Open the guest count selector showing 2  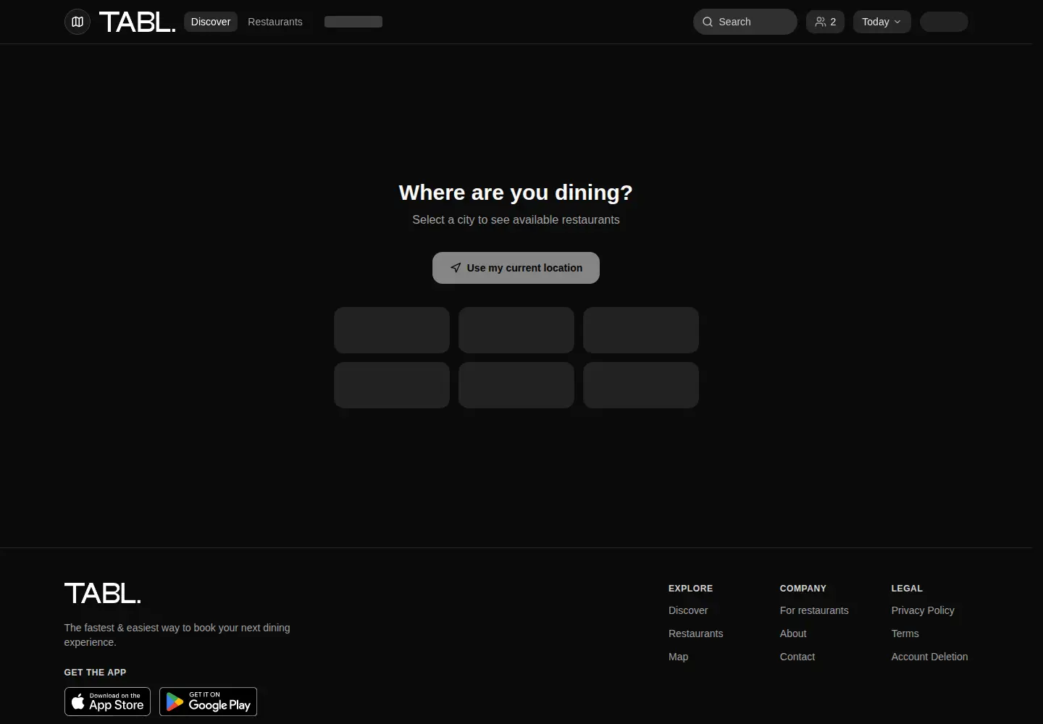click(825, 22)
